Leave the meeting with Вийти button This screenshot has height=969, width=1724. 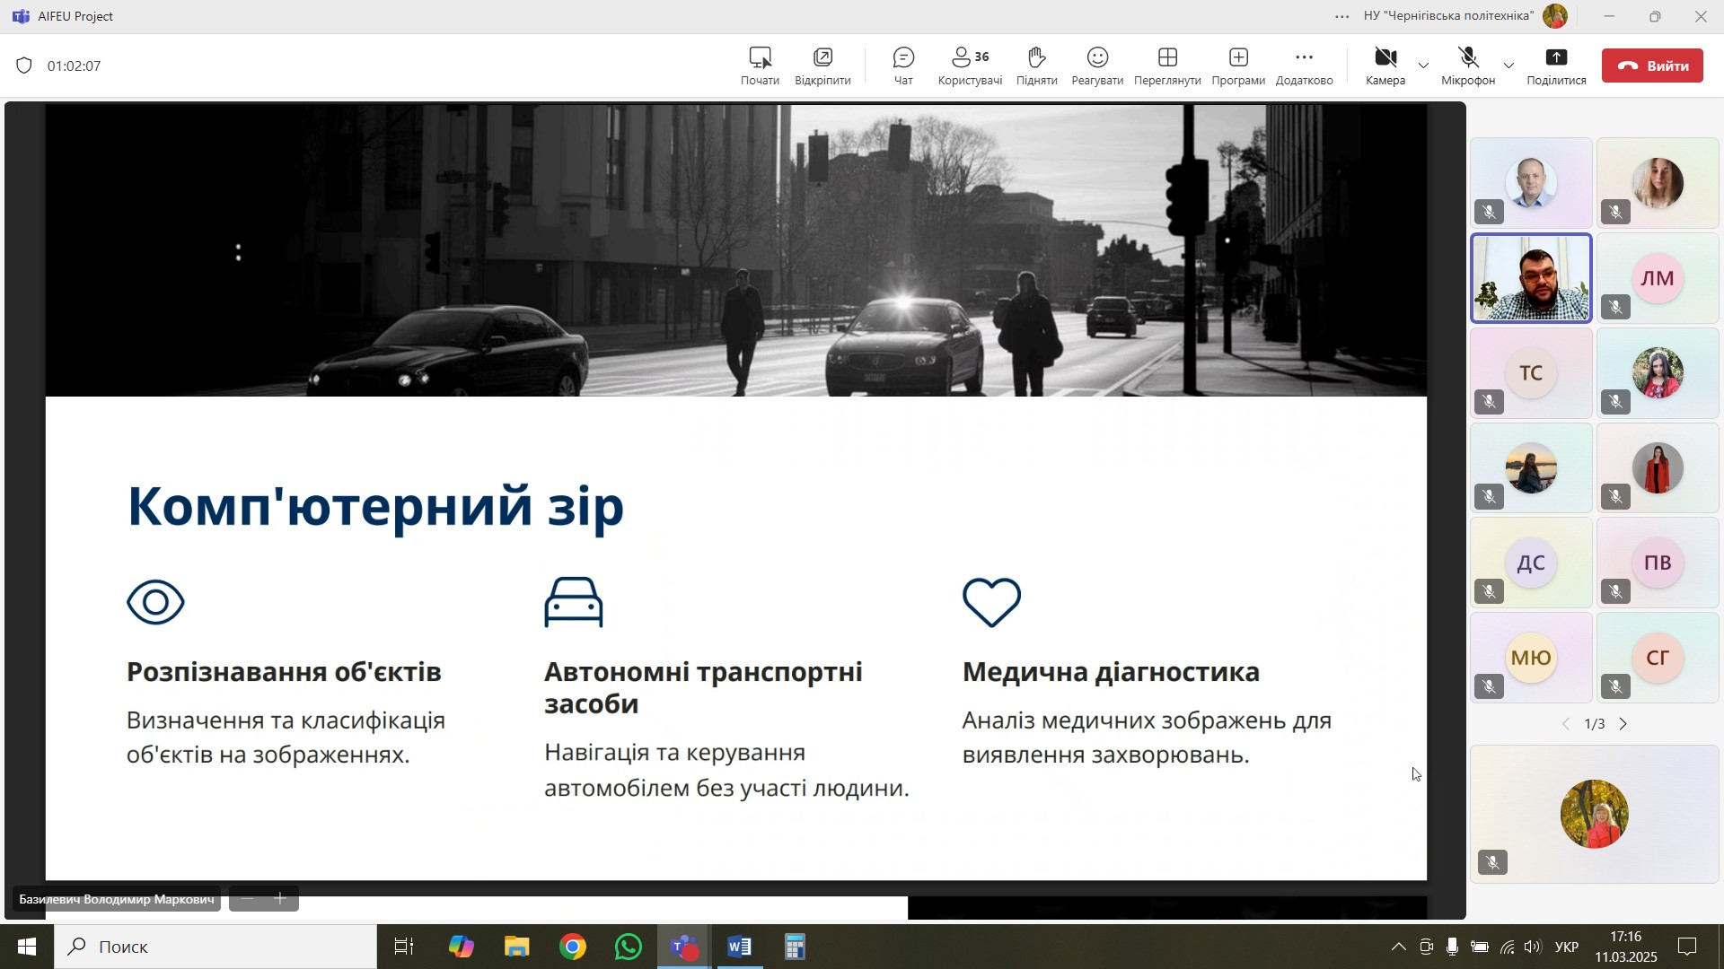click(x=1652, y=65)
